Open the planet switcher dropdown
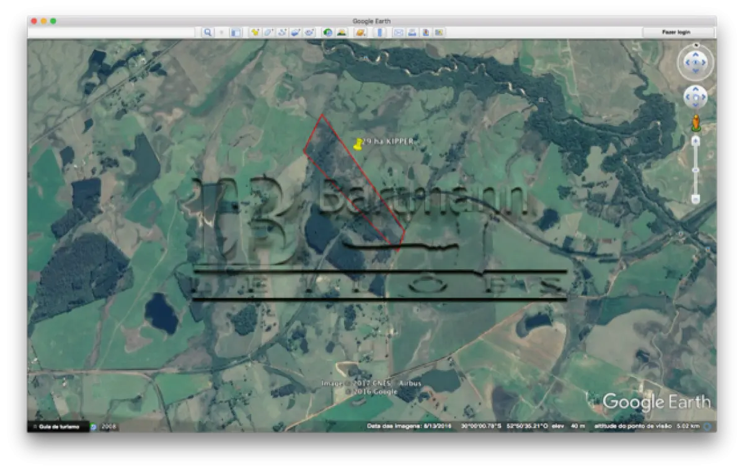 [360, 32]
